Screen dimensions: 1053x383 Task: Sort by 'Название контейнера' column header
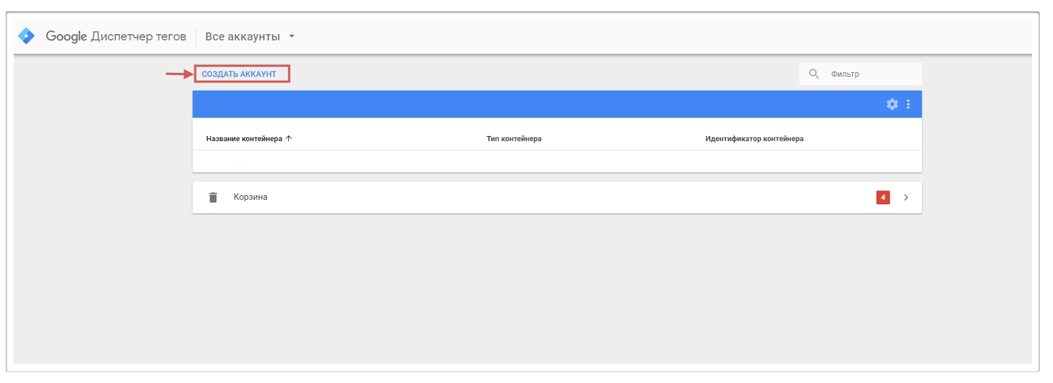tap(244, 139)
